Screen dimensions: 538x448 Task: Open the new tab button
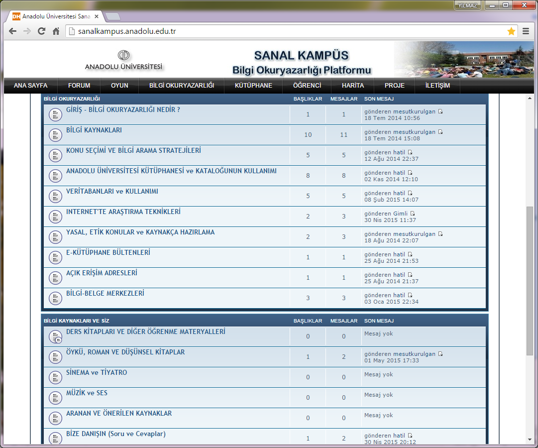[x=113, y=16]
